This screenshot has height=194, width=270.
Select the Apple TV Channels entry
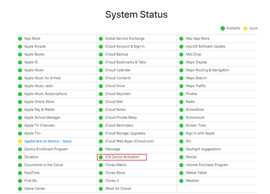tap(39, 126)
